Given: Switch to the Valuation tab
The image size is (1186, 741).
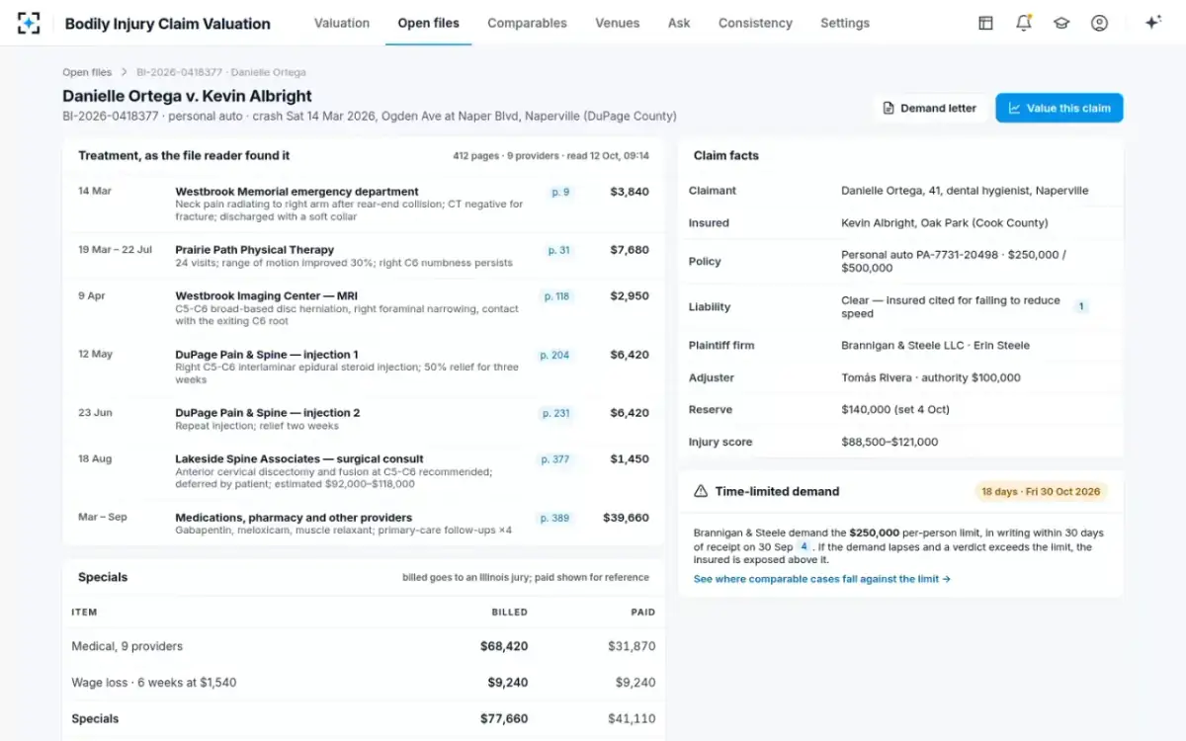Looking at the screenshot, I should [x=342, y=23].
